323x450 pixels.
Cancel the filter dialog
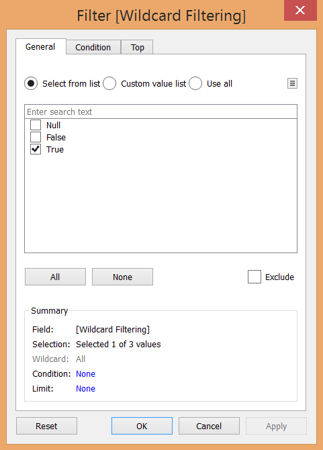(209, 426)
